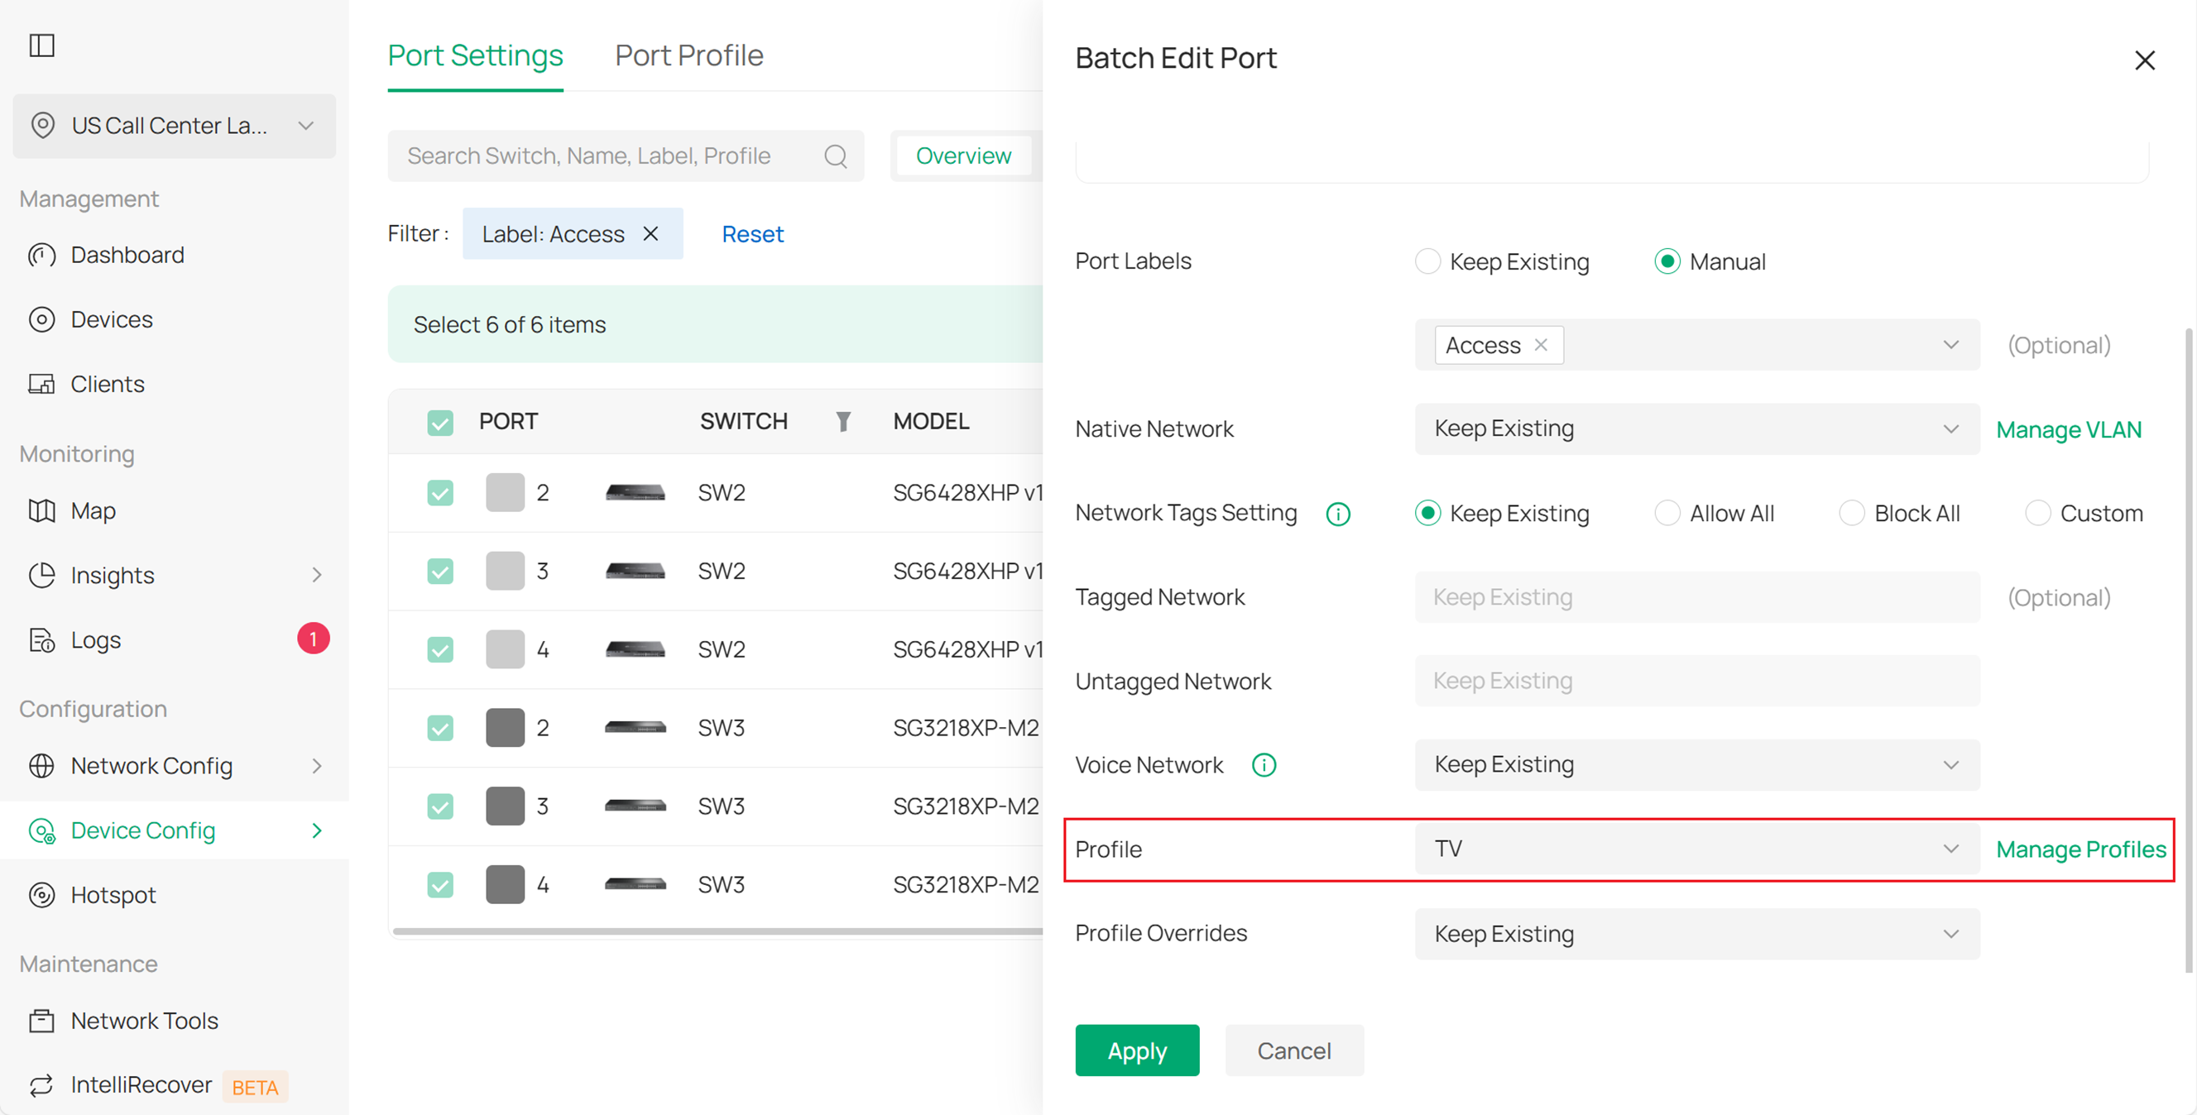Screen dimensions: 2197x1115
Task: Open the Profile dropdown showing TV
Action: (x=1697, y=848)
